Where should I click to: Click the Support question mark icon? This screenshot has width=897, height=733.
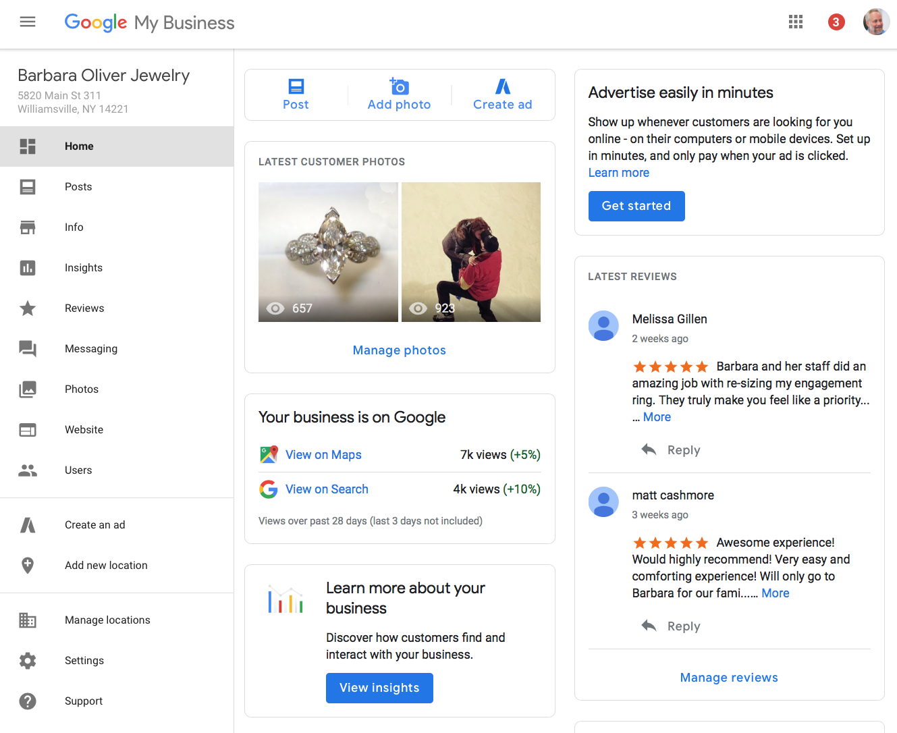pyautogui.click(x=28, y=701)
